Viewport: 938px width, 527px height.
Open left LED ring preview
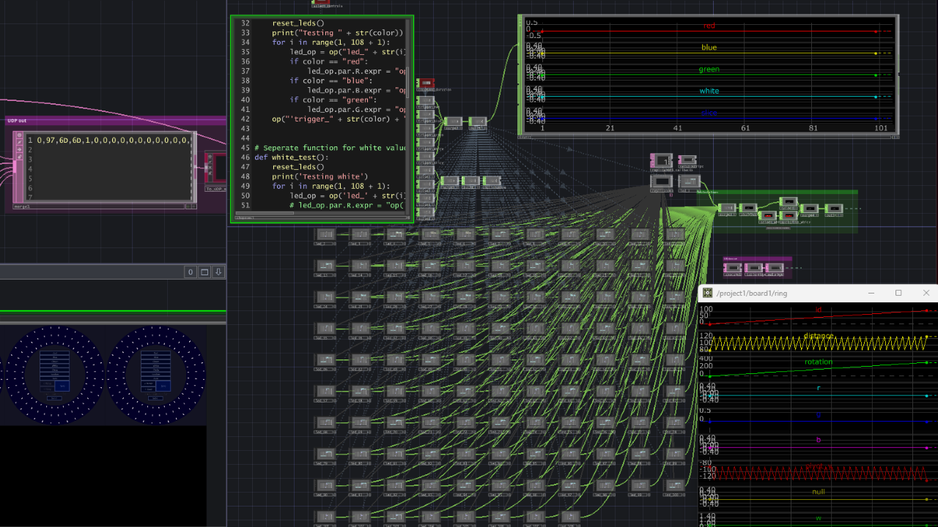[53, 375]
